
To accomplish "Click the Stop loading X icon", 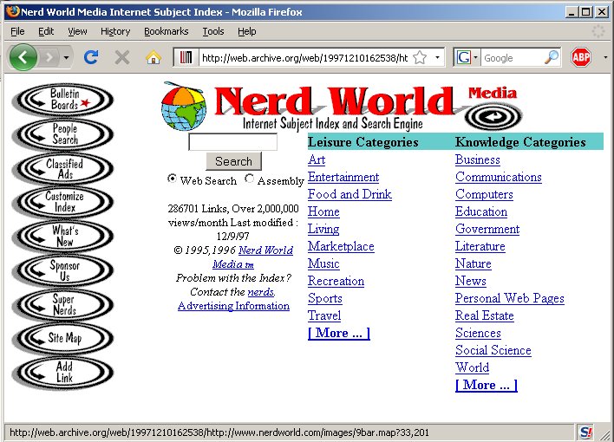I will [x=122, y=58].
